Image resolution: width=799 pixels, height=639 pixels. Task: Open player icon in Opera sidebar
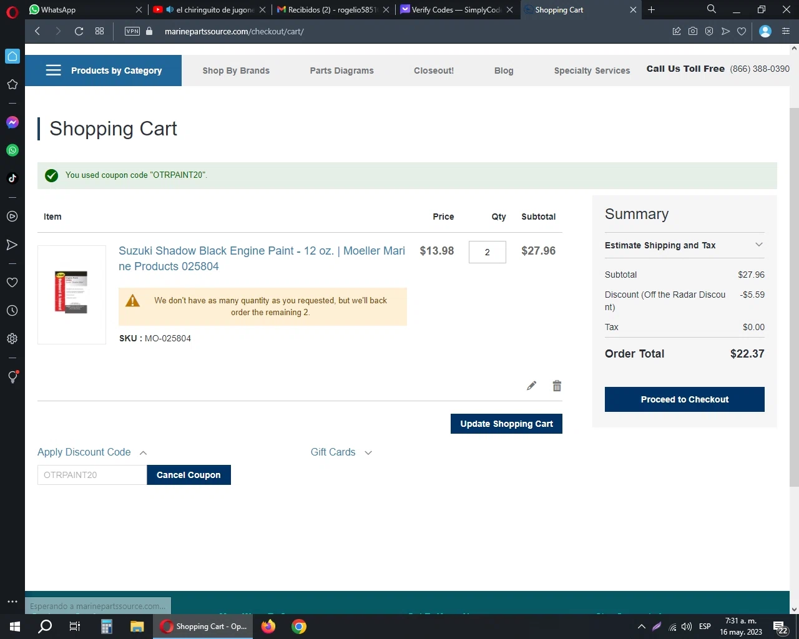coord(12,217)
